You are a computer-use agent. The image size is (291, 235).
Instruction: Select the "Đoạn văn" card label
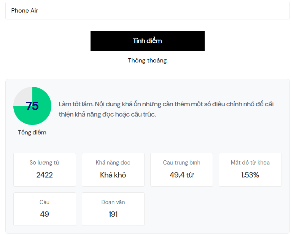click(x=113, y=202)
